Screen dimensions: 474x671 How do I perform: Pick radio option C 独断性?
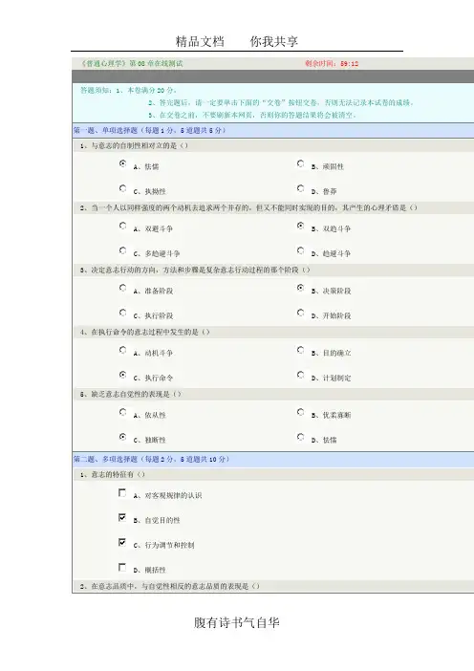122,437
